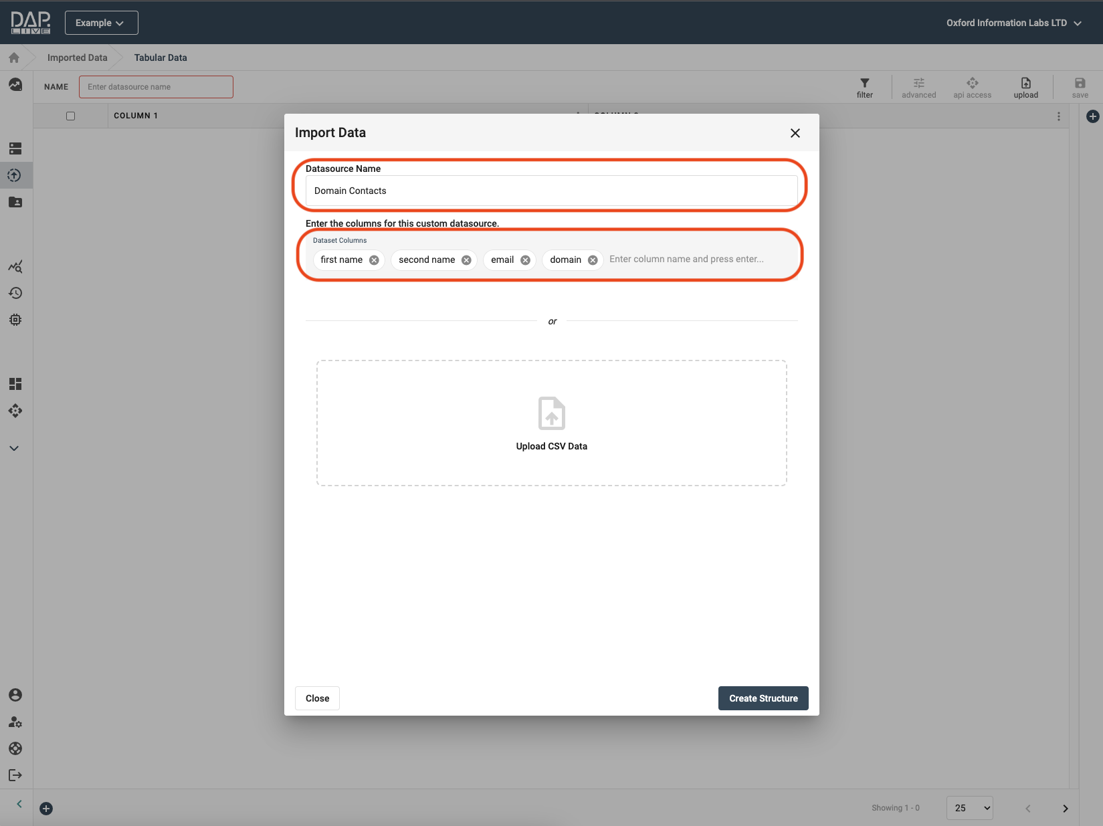Select the Tabular Data breadcrumb
This screenshot has height=826, width=1103.
tap(161, 58)
